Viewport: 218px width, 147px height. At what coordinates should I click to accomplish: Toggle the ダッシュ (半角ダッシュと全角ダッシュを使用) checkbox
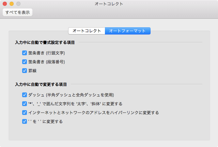pyautogui.click(x=25, y=95)
